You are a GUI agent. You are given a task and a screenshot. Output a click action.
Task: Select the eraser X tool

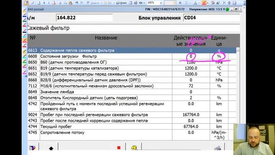[224, 3]
